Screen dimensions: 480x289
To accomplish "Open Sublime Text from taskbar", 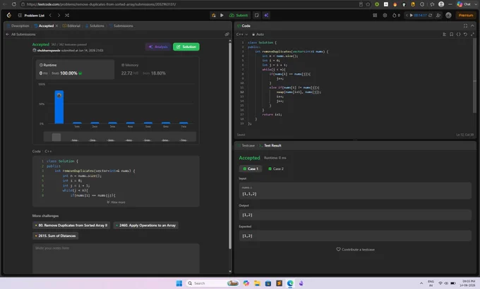I will [280, 283].
